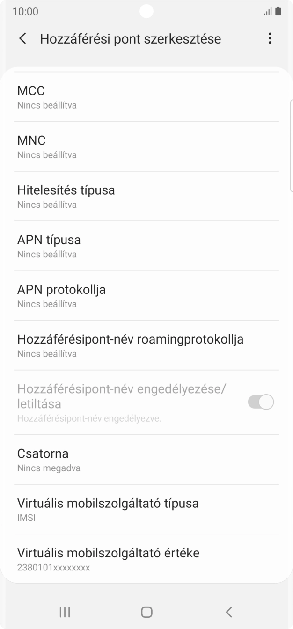Tap the Recents button in navigation bar
293x629 pixels.
click(64, 612)
